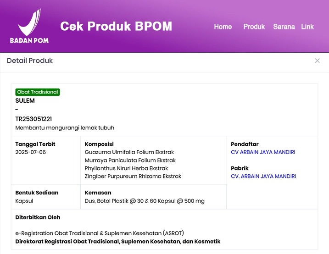Open the Home menu item
Screen dimensions: 329x254
[x=223, y=27]
